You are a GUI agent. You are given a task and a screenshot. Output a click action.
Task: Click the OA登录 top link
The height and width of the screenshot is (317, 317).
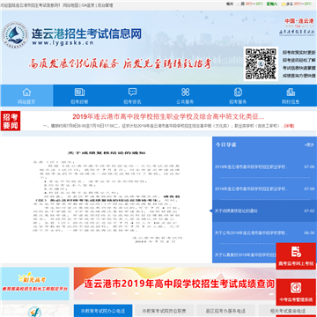pos(88,5)
